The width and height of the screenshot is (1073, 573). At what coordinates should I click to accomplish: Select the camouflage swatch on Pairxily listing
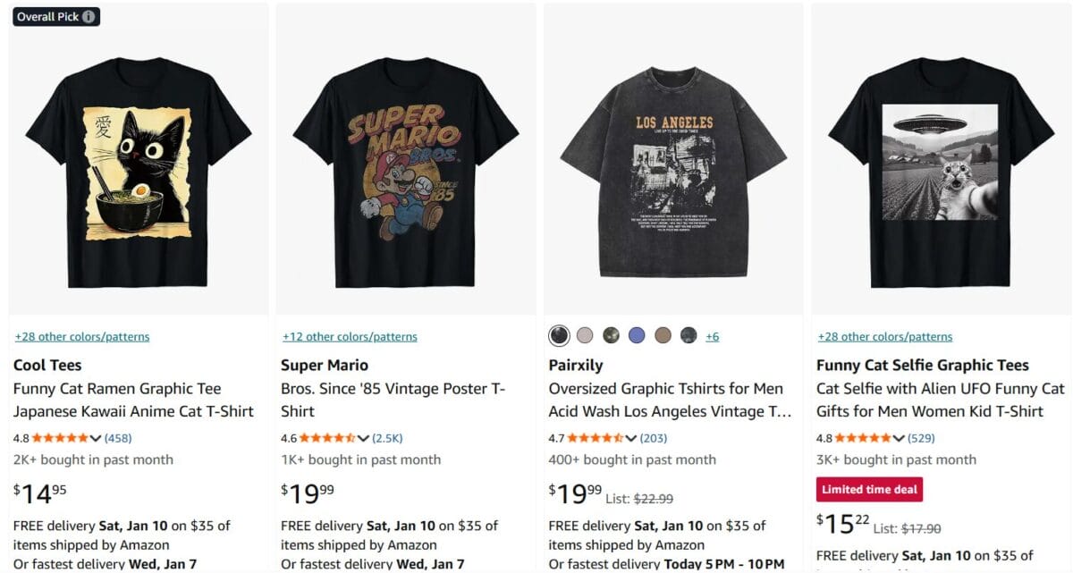612,335
